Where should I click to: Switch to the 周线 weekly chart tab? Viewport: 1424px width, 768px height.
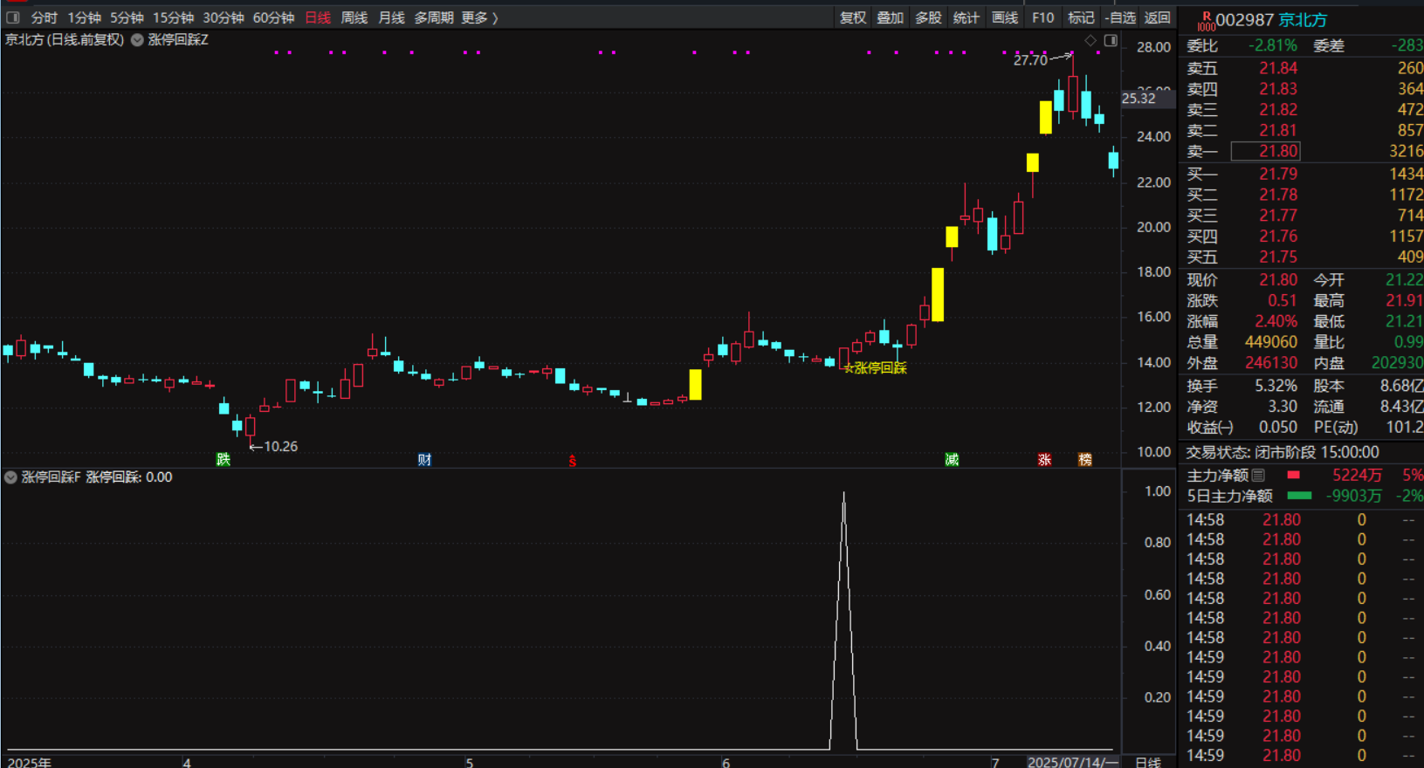point(354,17)
